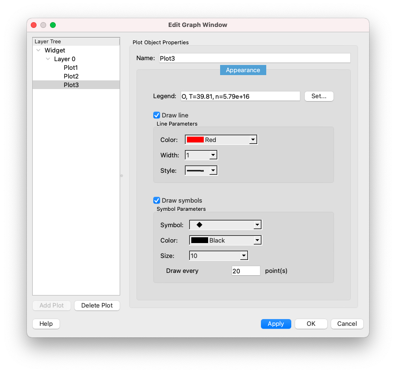Click the red line color swatch
Screen dimensions: 396x373
point(195,140)
